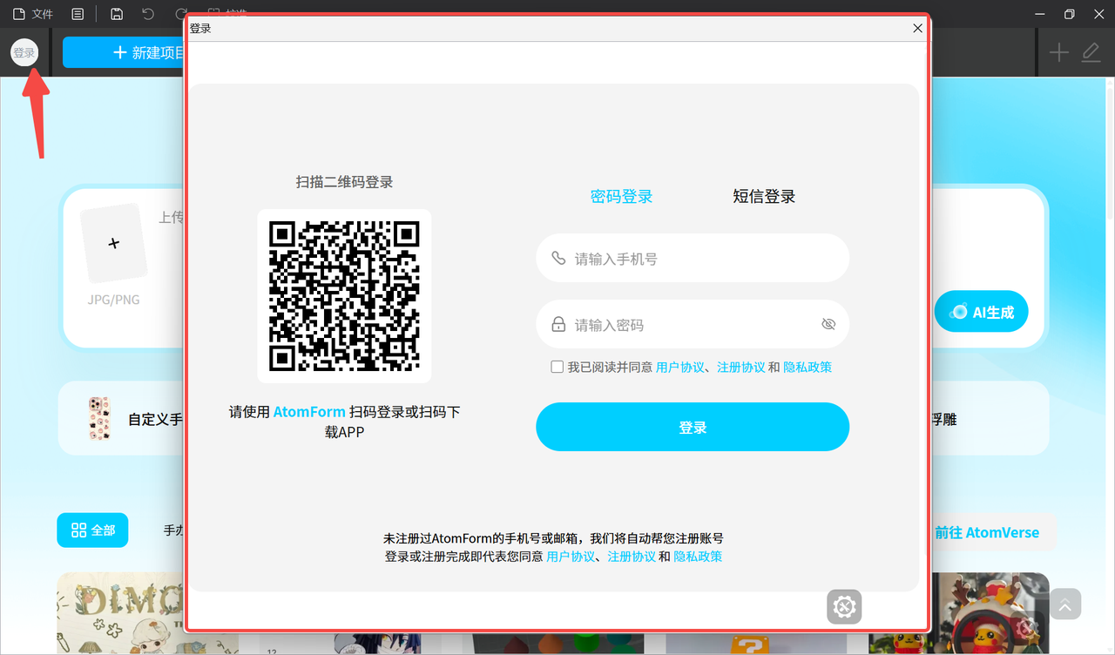Check the 我已阅读并同意 agreement checkbox
The height and width of the screenshot is (655, 1115).
pyautogui.click(x=557, y=367)
